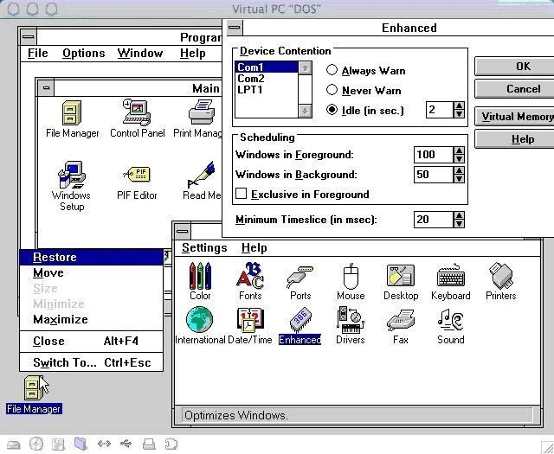Increase Windows in Foreground value
The image size is (554, 454).
pos(459,150)
